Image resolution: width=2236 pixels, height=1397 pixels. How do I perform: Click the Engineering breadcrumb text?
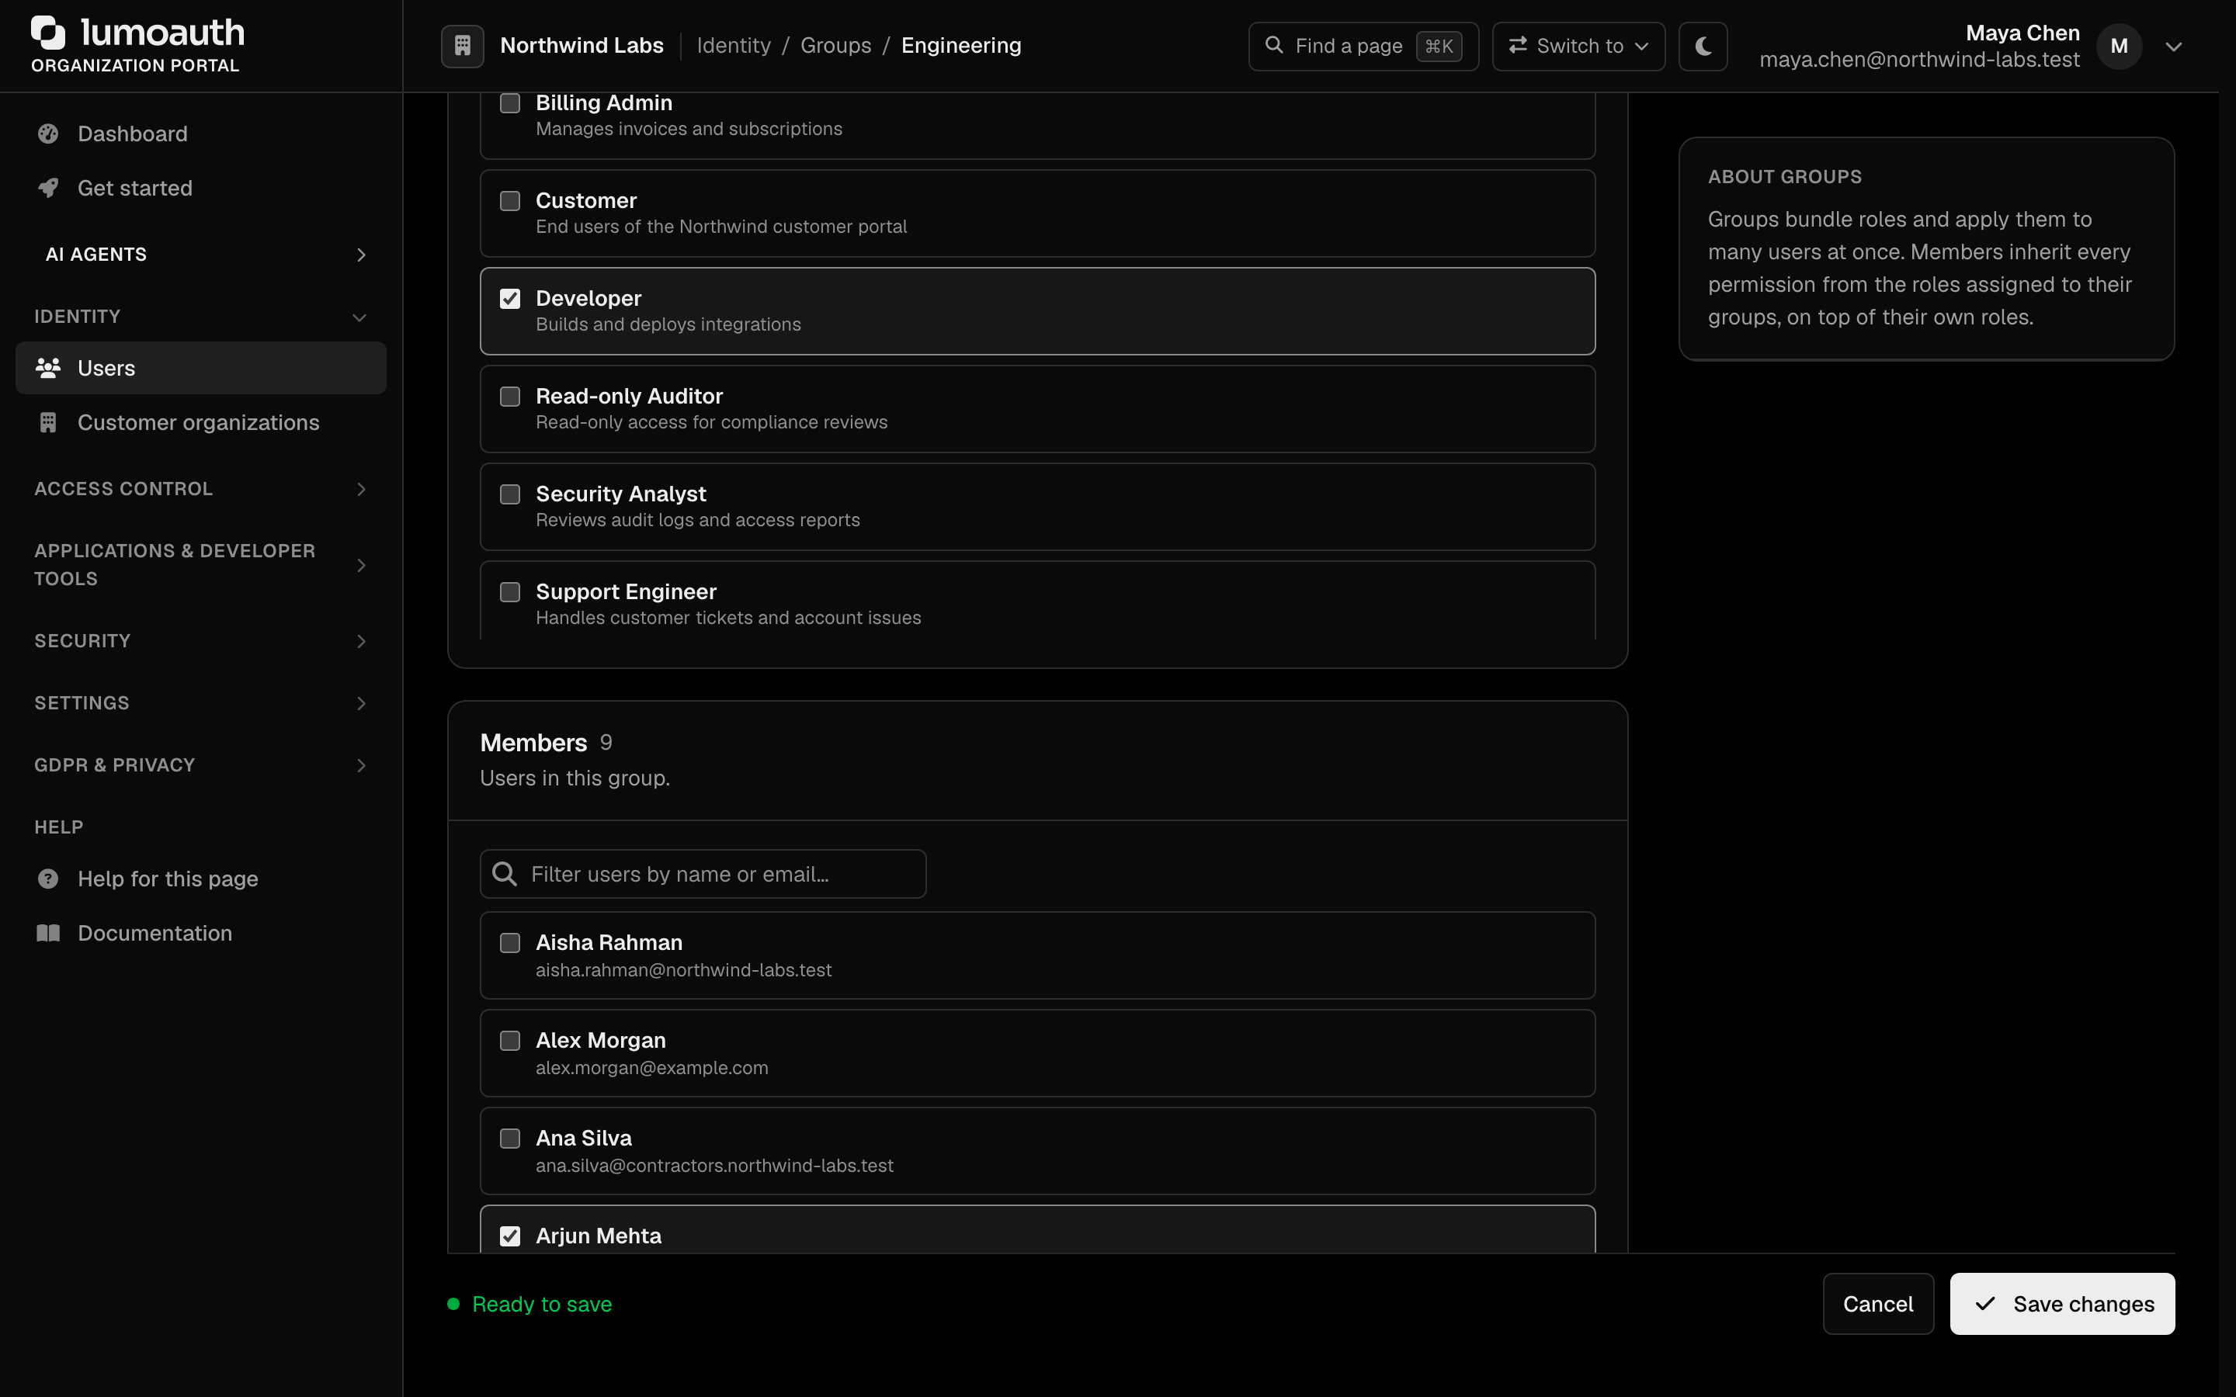pyautogui.click(x=961, y=45)
